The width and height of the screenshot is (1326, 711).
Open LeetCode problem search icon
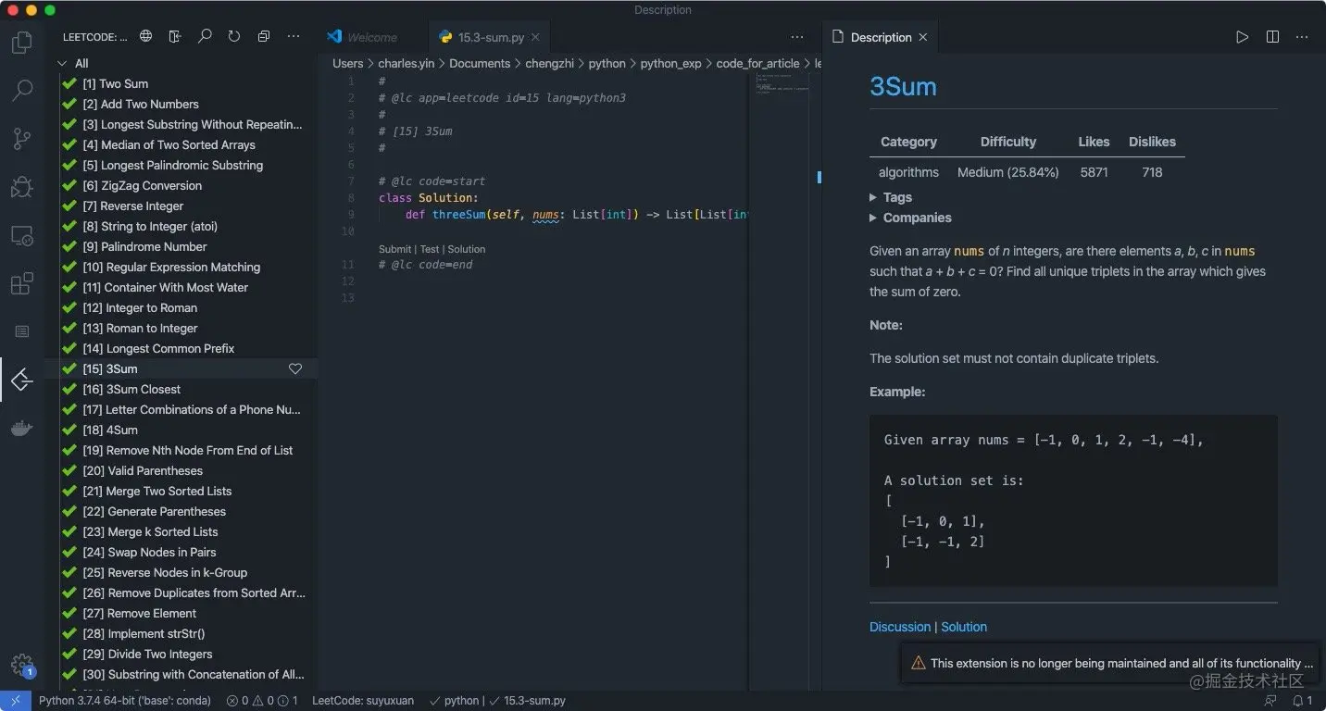click(205, 36)
